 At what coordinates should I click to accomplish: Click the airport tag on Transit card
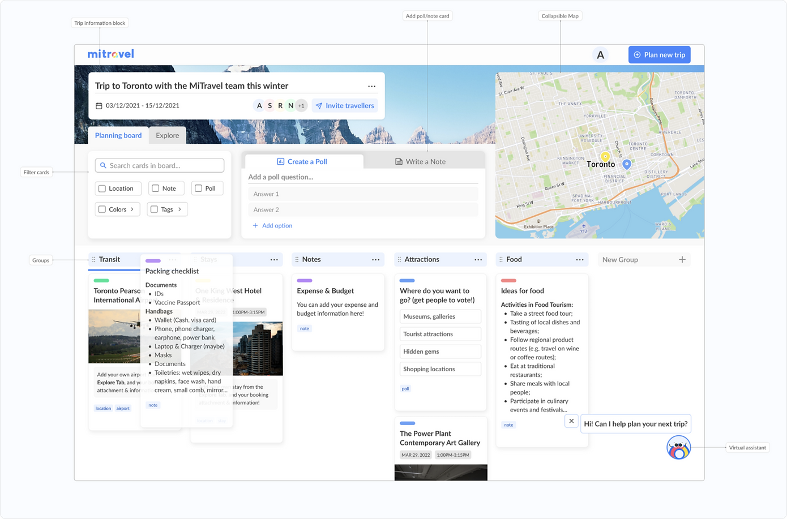pos(123,408)
